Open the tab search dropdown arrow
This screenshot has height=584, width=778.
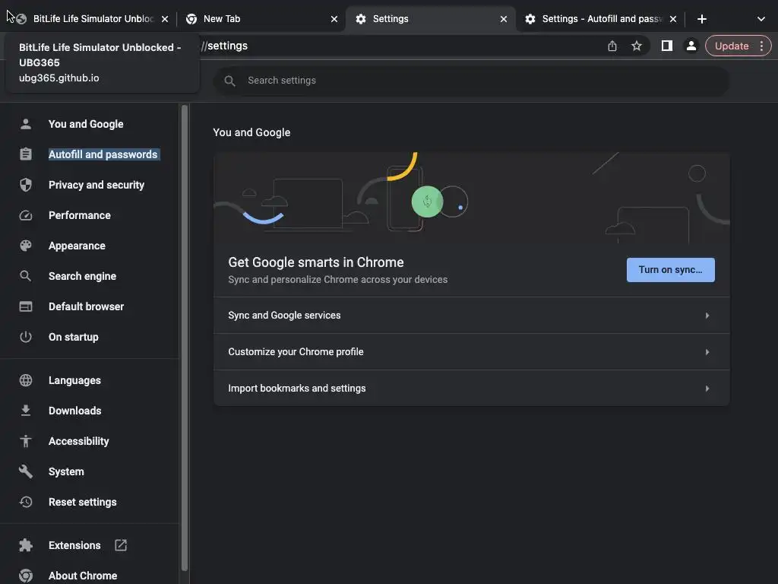pyautogui.click(x=761, y=19)
